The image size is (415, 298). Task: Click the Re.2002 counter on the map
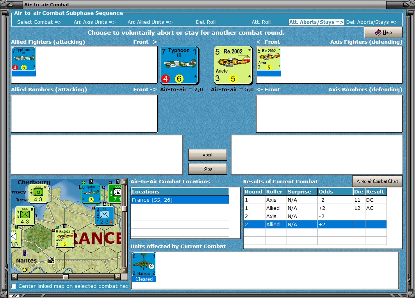(x=65, y=238)
